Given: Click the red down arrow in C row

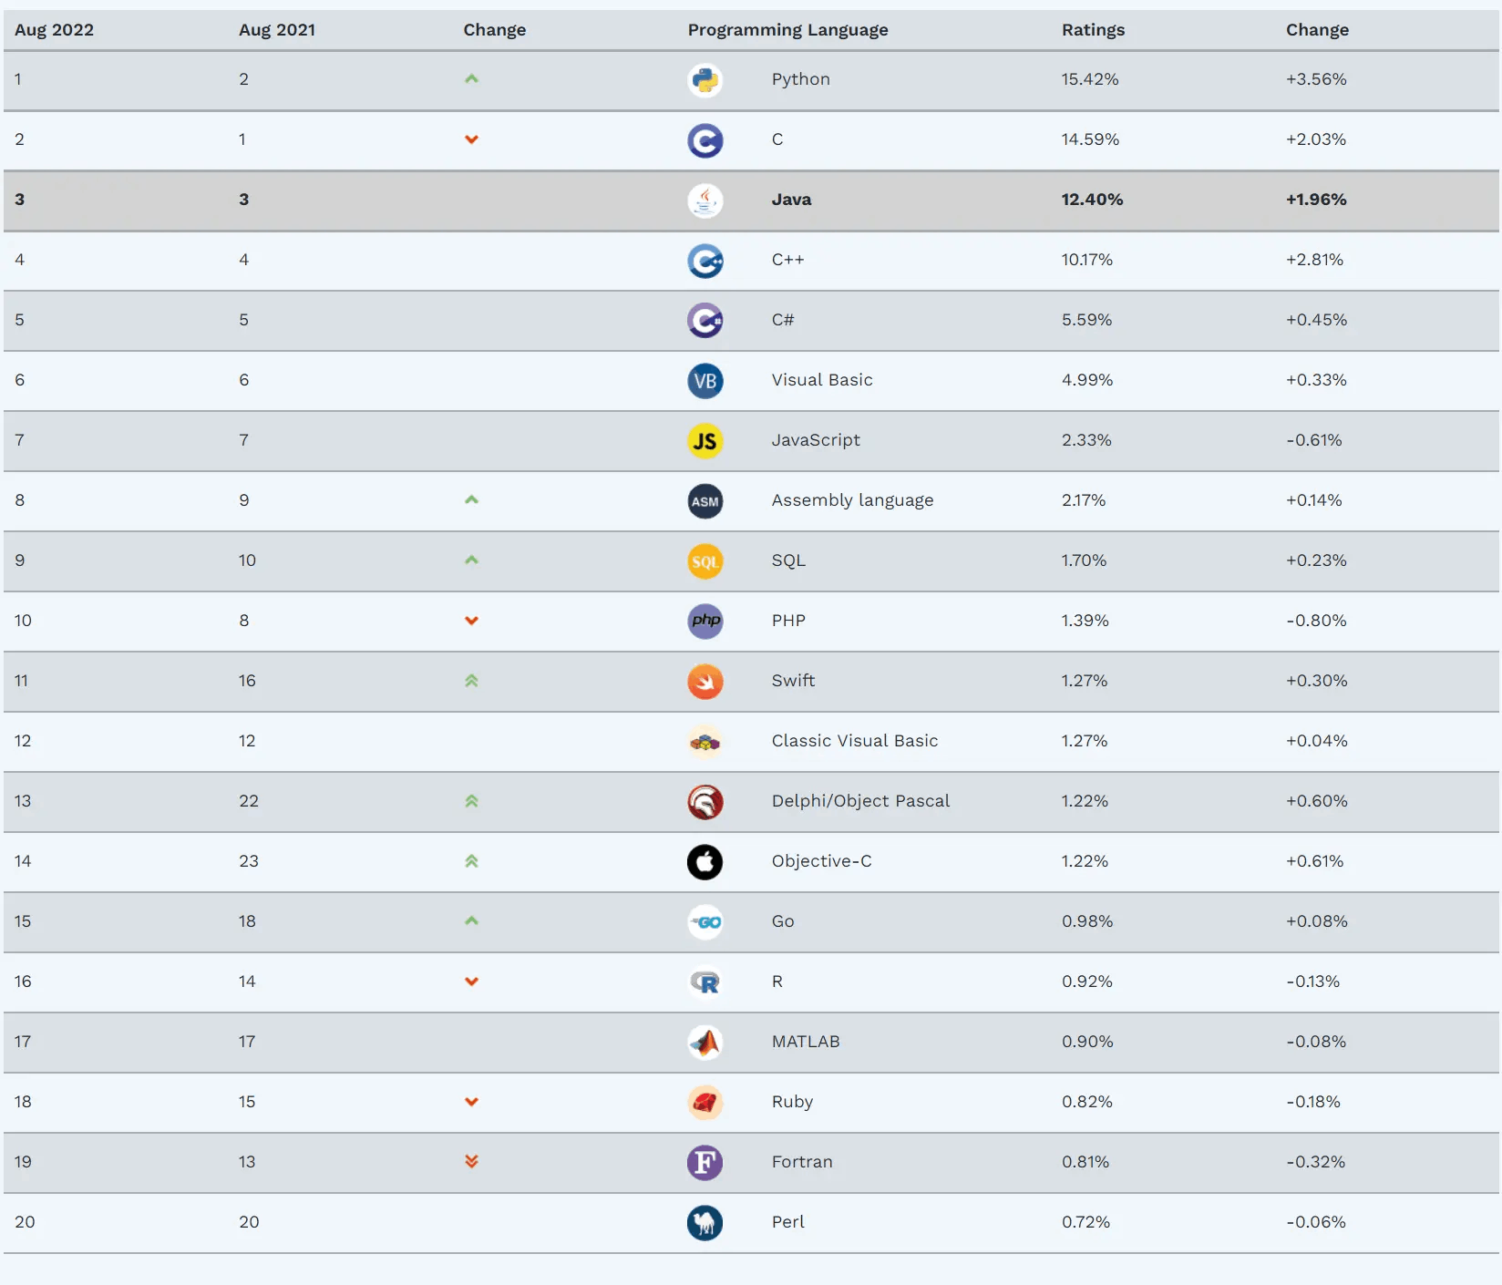Looking at the screenshot, I should point(471,139).
